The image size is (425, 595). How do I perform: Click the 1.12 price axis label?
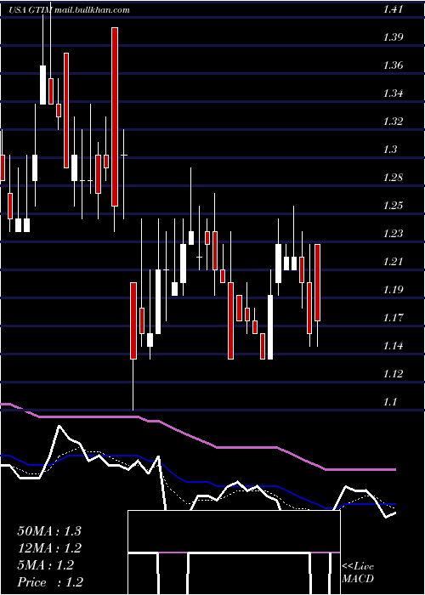click(x=393, y=374)
